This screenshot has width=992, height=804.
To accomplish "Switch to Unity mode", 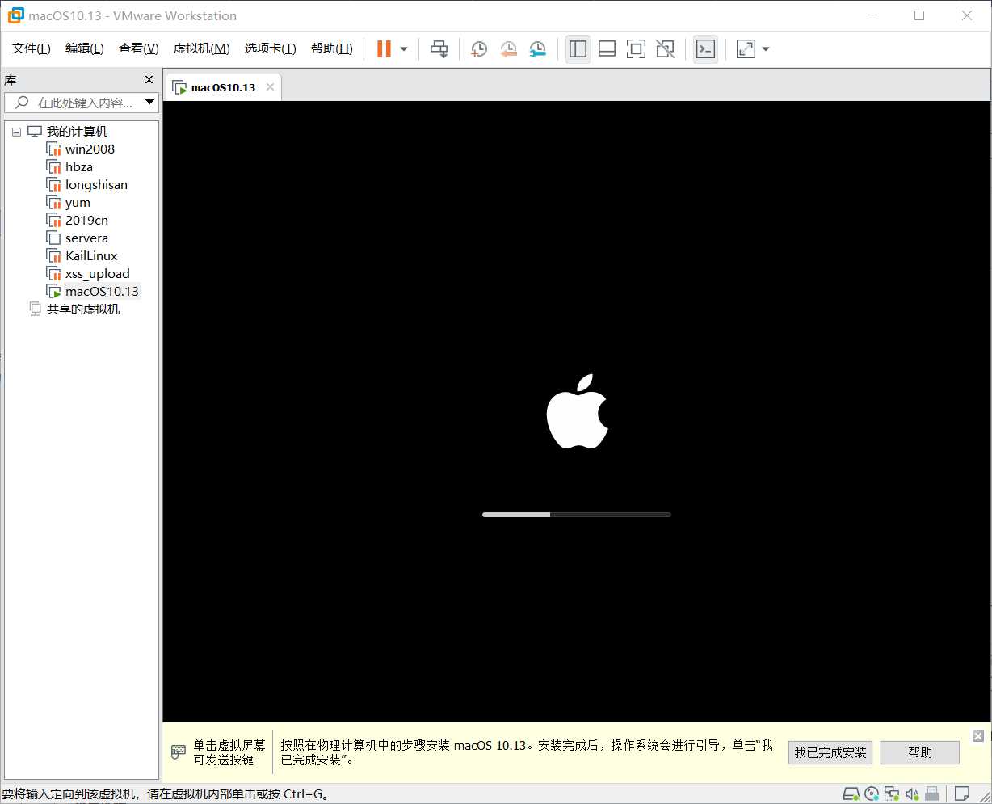I will [665, 49].
